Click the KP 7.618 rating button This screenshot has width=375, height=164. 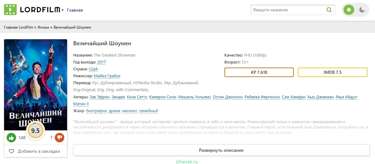259,72
